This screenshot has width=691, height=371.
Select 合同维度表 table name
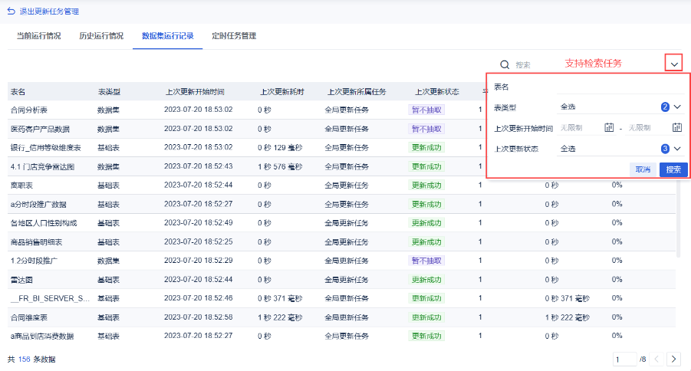click(28, 317)
